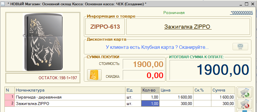This screenshot has height=112, width=257.
Task: Click the document icon in title bar
Action: pos(3,4)
